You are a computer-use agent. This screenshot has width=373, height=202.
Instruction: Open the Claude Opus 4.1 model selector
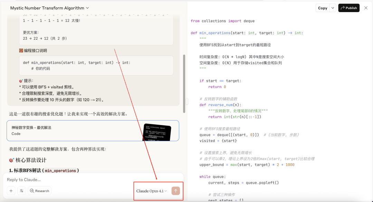pyautogui.click(x=152, y=191)
